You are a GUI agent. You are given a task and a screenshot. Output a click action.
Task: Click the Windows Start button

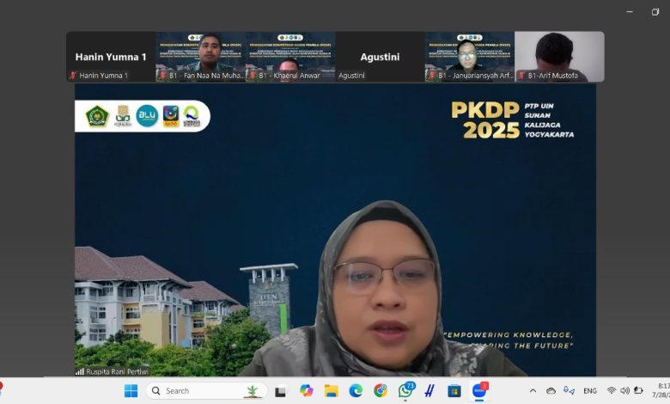click(131, 391)
